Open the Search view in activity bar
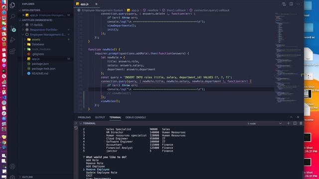Screen dimensions: 319x179 (x=12, y=16)
